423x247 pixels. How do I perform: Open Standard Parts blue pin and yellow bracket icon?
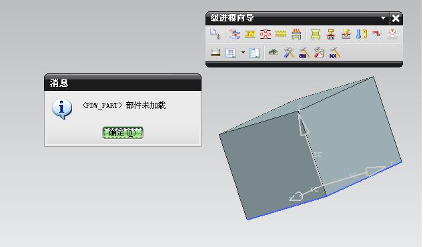point(362,34)
